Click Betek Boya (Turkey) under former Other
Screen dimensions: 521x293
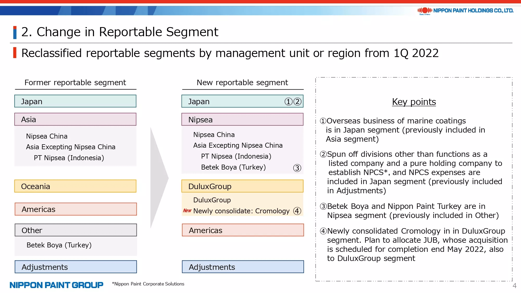[x=59, y=245]
